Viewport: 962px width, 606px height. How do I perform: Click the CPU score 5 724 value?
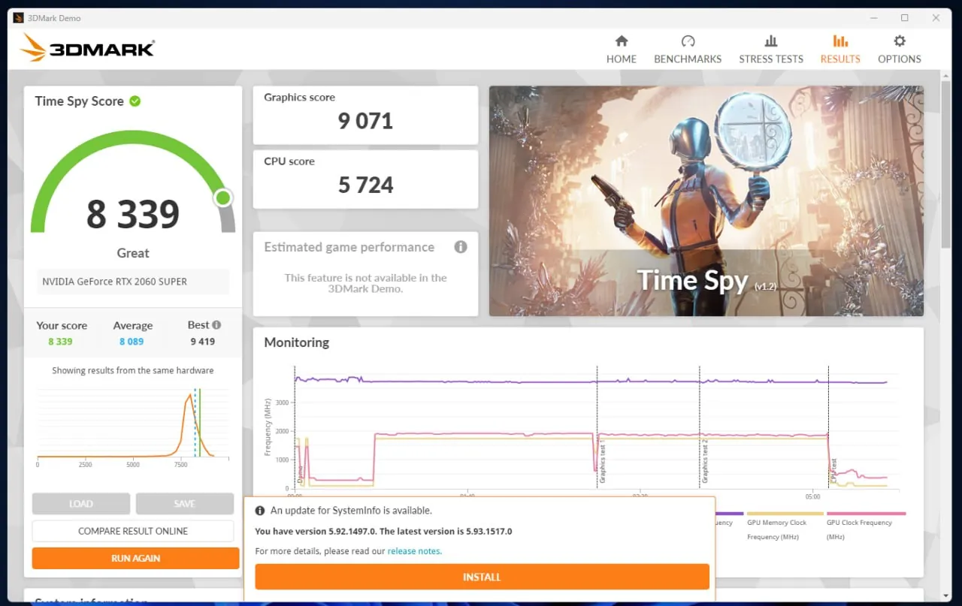(x=365, y=185)
